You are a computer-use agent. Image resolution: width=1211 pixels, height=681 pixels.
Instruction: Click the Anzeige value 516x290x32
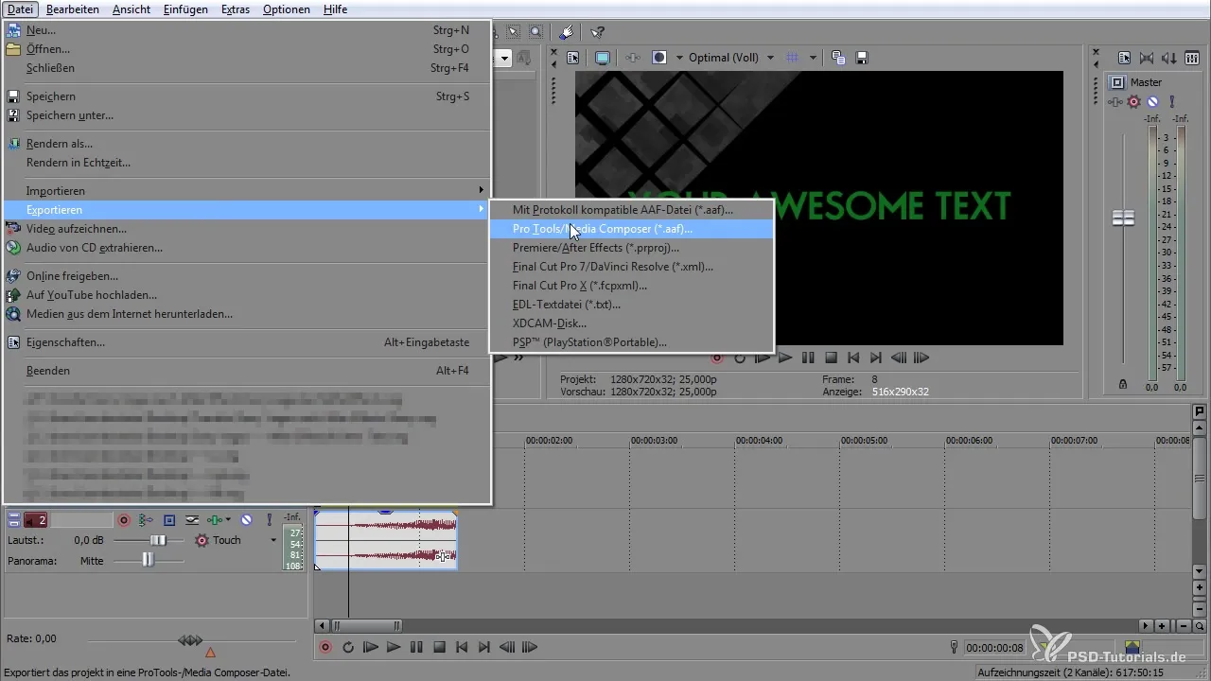[900, 392]
